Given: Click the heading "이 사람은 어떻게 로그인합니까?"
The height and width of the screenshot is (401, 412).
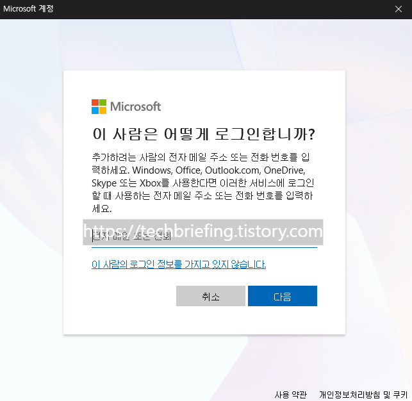Looking at the screenshot, I should (x=204, y=134).
